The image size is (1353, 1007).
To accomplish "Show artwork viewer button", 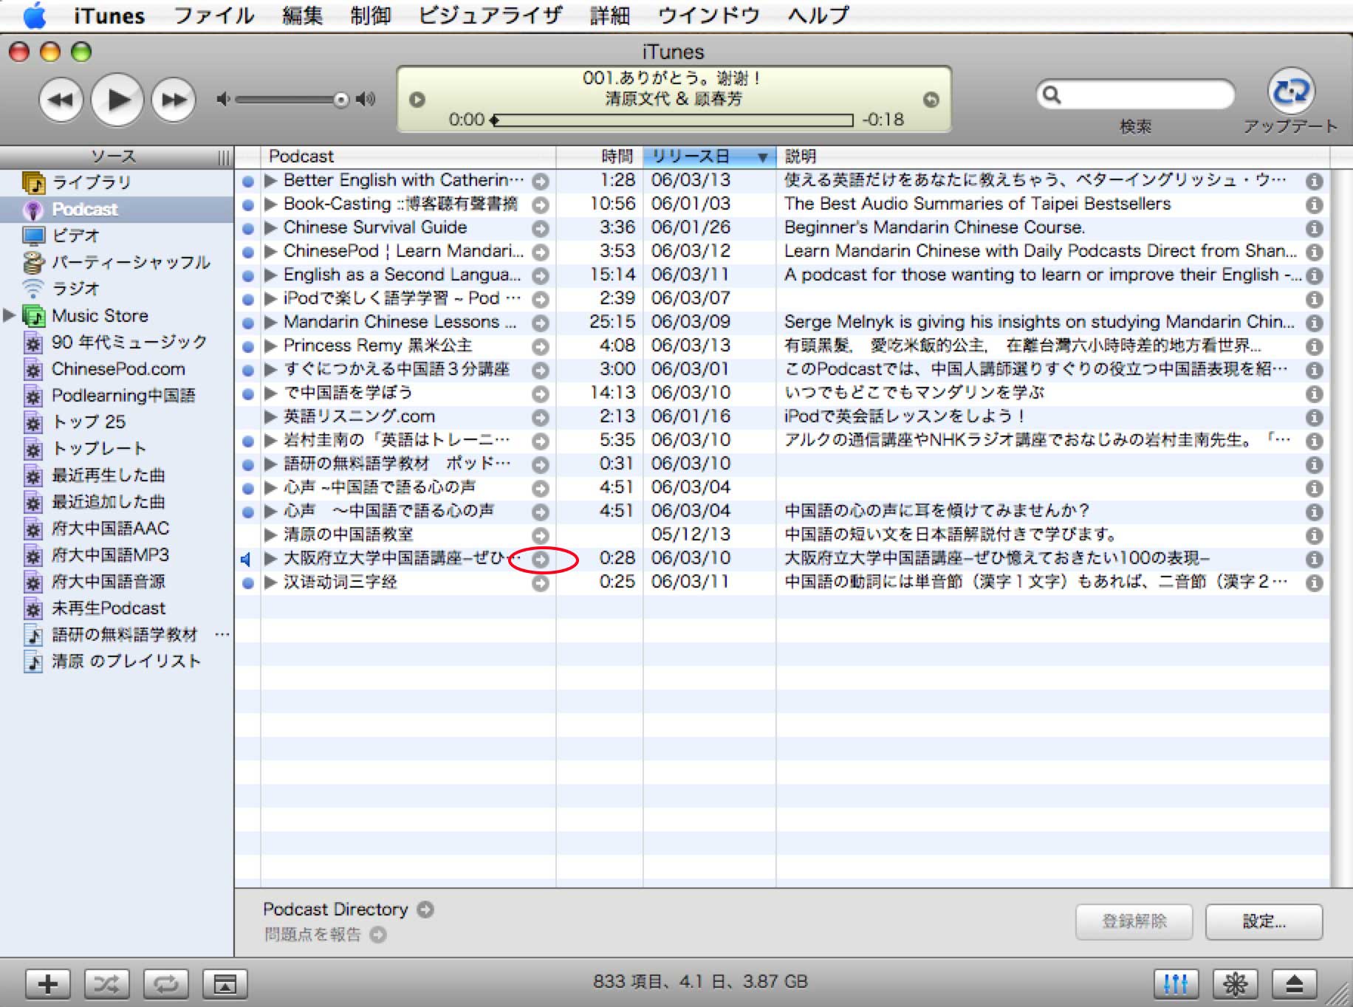I will click(x=225, y=983).
